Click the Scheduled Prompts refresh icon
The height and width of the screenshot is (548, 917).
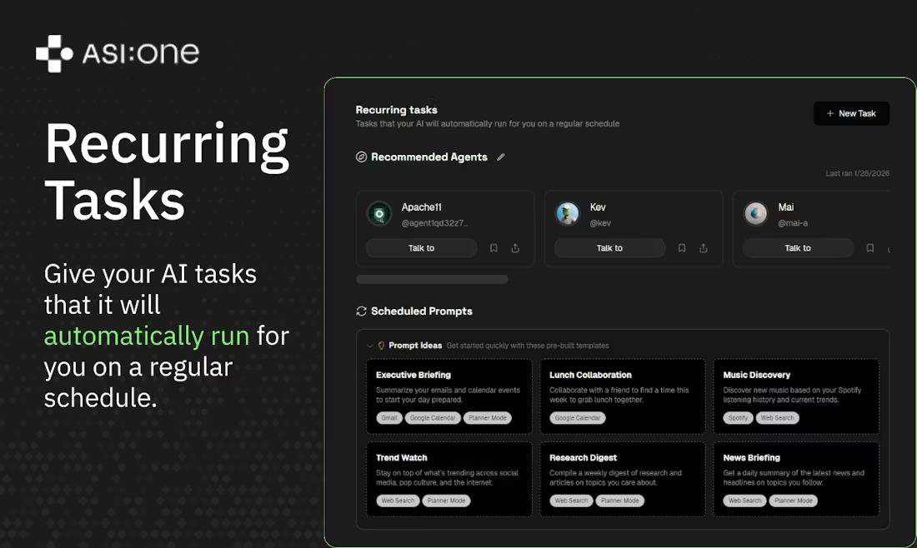362,311
